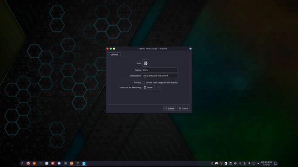Click into the Description text field
Viewport: 298px width, 167px height.
click(x=160, y=76)
